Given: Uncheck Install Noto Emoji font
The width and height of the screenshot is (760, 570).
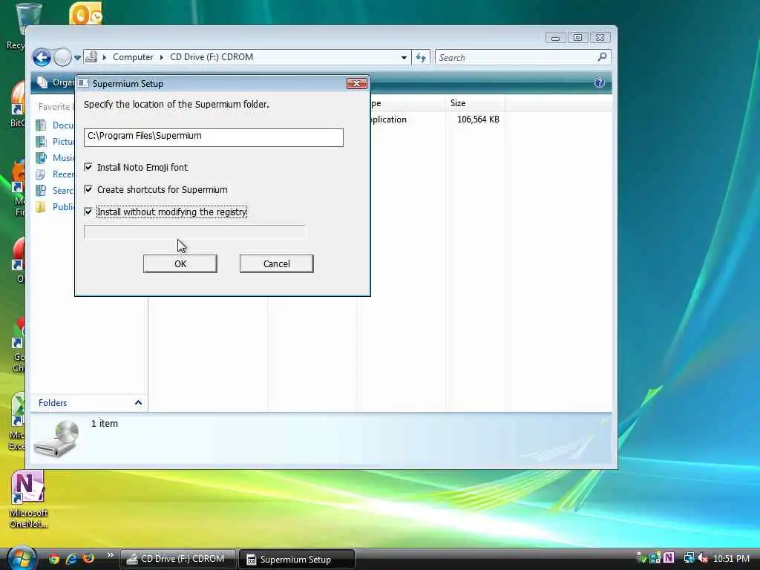Looking at the screenshot, I should click(88, 167).
